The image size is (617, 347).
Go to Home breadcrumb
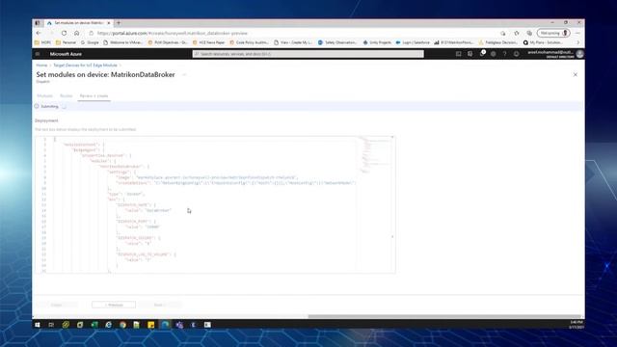41,66
